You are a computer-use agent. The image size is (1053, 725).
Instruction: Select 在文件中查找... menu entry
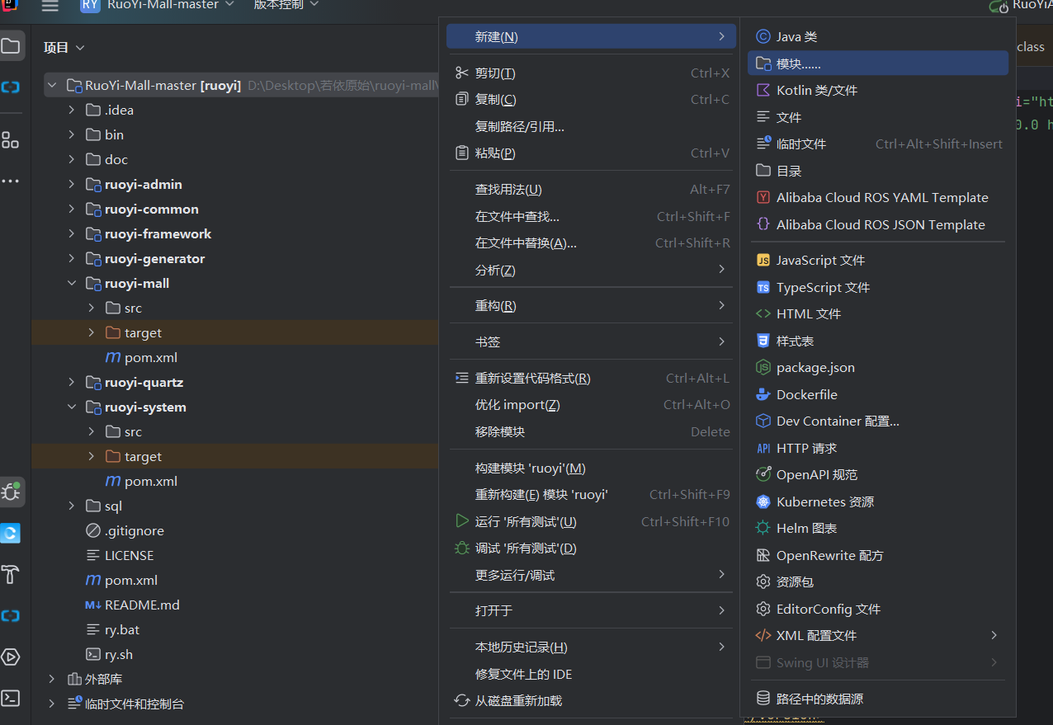point(591,217)
